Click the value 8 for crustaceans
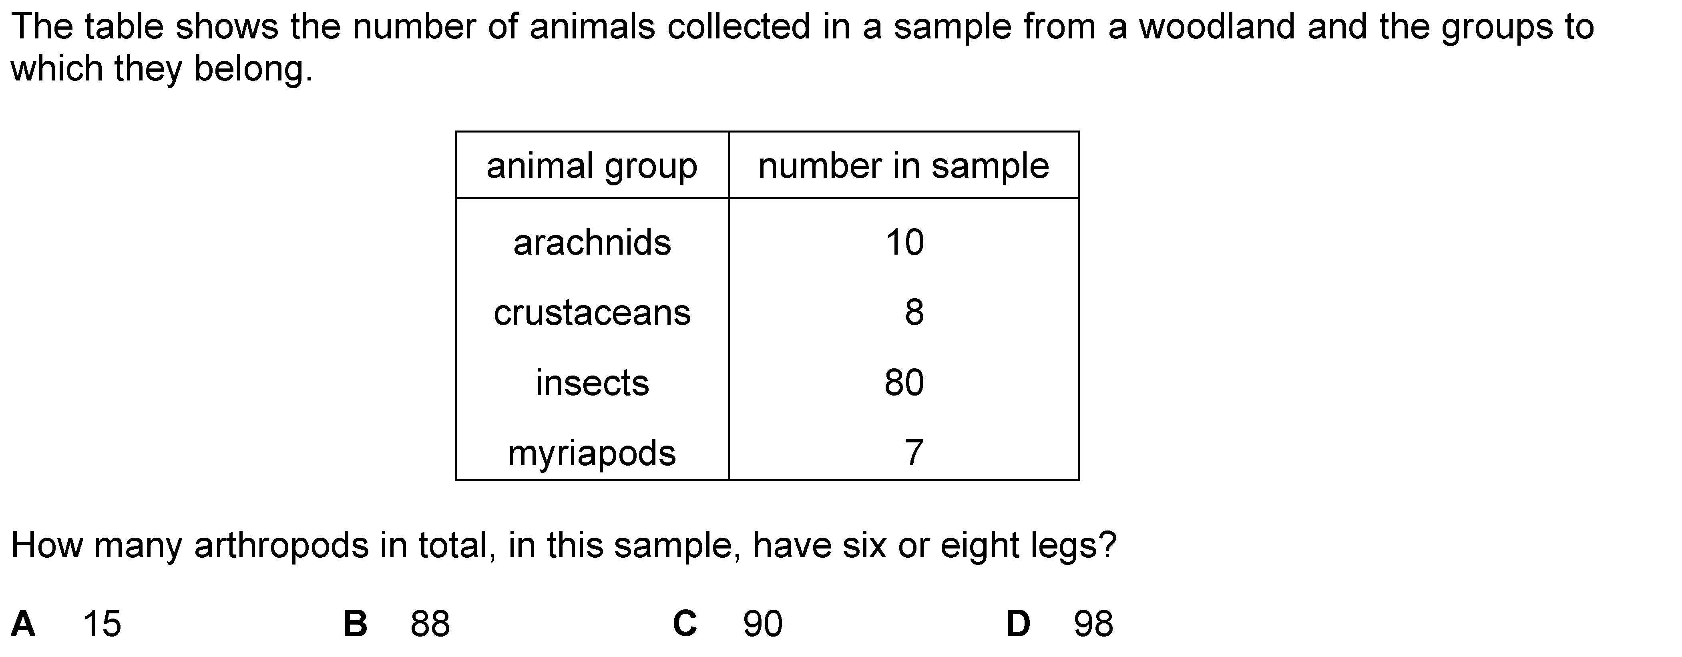1682x657 pixels. point(914,313)
